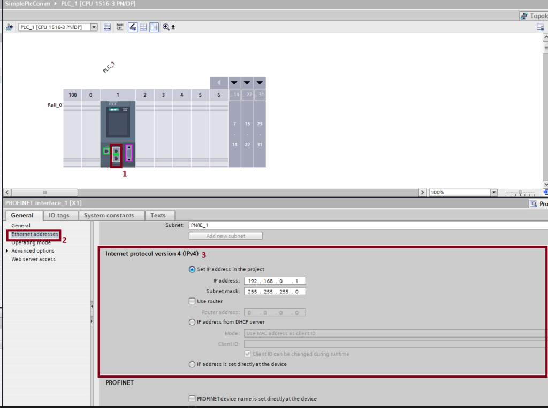Select Ethernet addresses in the navigation tree
Image resolution: width=548 pixels, height=408 pixels.
click(35, 234)
